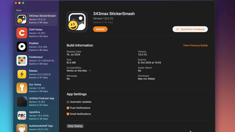Select the Our Home key icon
This screenshot has height=132, width=235.
[22, 88]
